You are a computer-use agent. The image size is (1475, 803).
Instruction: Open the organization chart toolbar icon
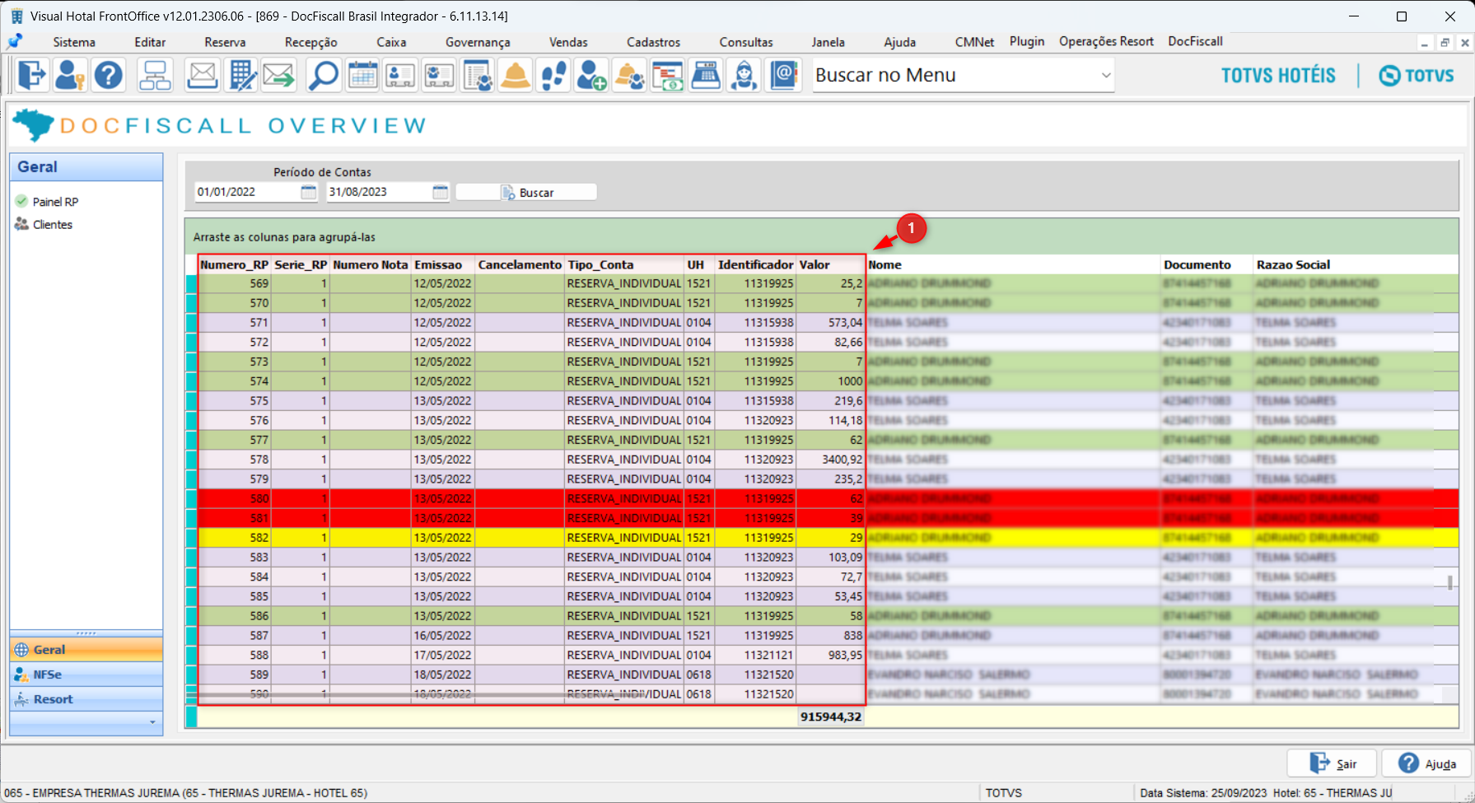coord(155,76)
